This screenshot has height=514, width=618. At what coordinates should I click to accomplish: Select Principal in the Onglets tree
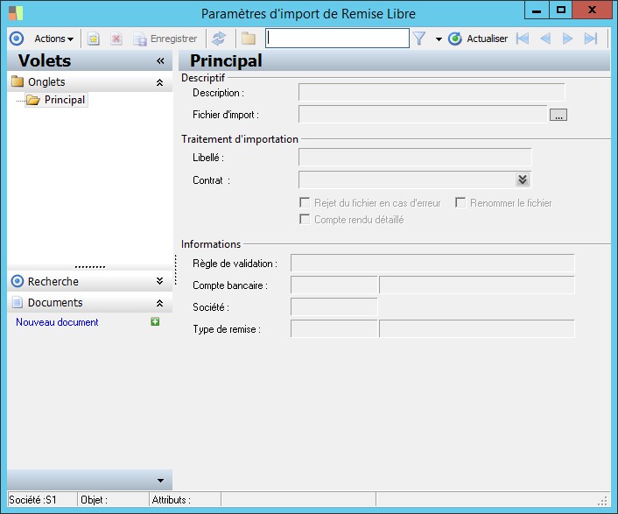(x=56, y=100)
